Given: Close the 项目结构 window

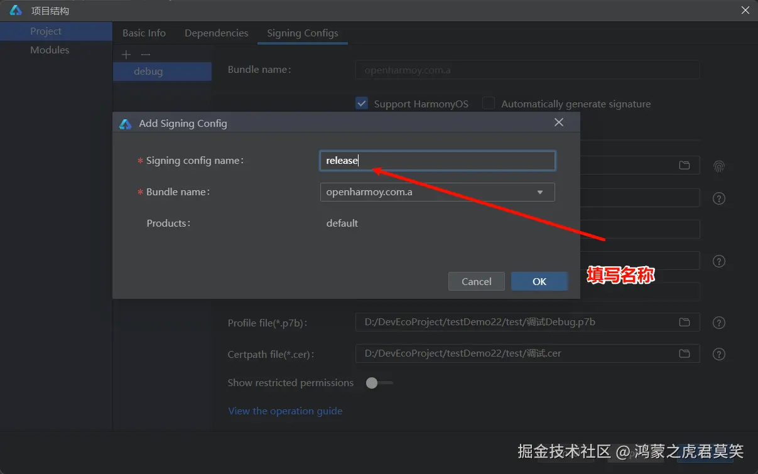Looking at the screenshot, I should click(745, 10).
